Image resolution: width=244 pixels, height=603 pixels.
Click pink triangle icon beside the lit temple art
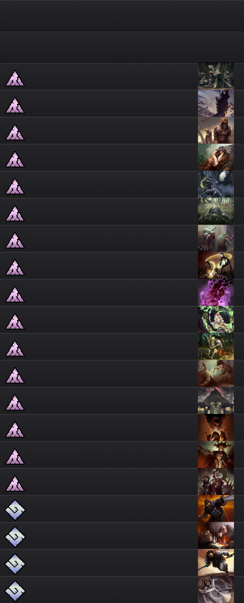click(15, 403)
